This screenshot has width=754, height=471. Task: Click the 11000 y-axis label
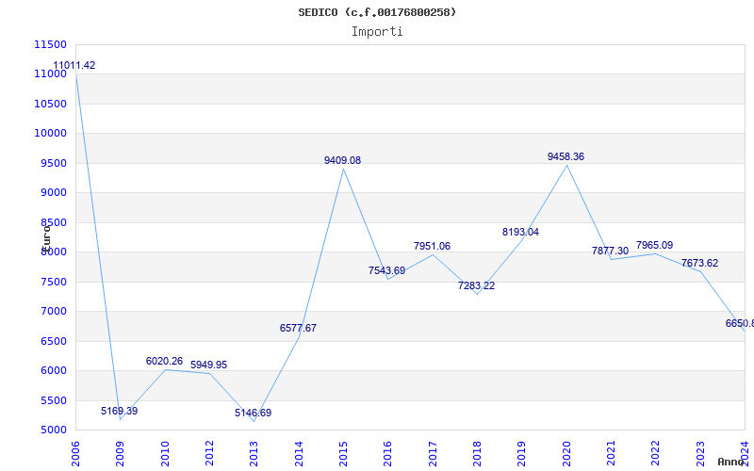[x=51, y=74]
